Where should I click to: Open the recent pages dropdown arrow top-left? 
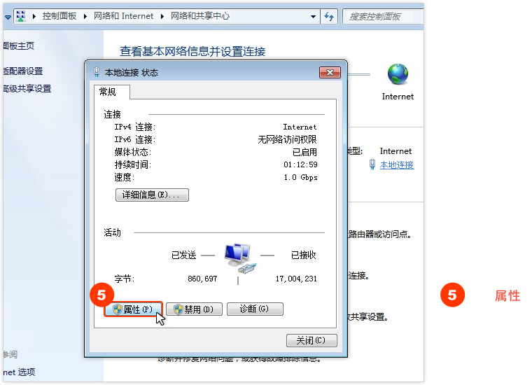[7, 15]
